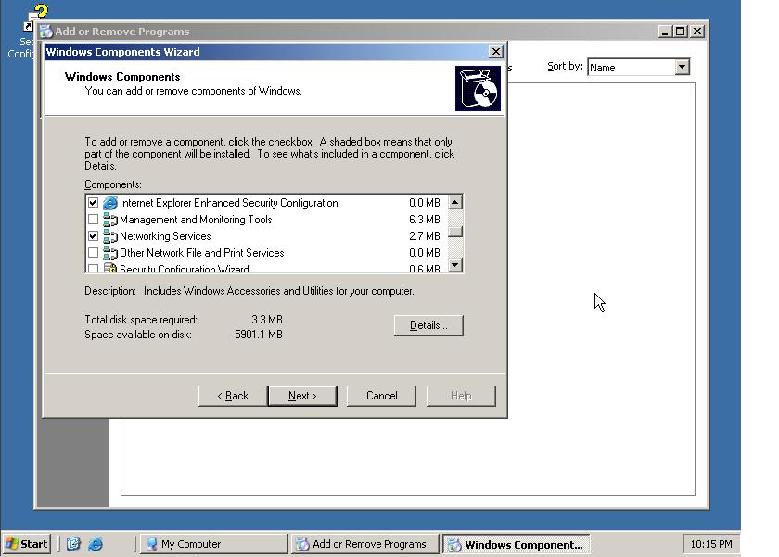Click the Management and Monitoring Tools icon
The width and height of the screenshot is (779, 557).
pos(110,220)
